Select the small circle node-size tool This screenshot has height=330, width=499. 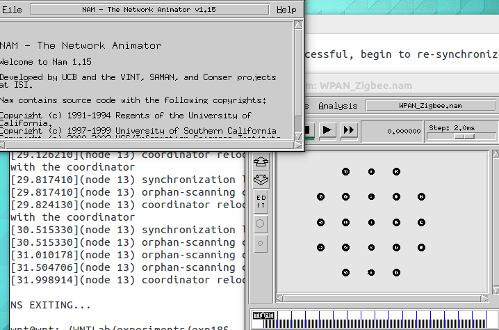click(261, 244)
